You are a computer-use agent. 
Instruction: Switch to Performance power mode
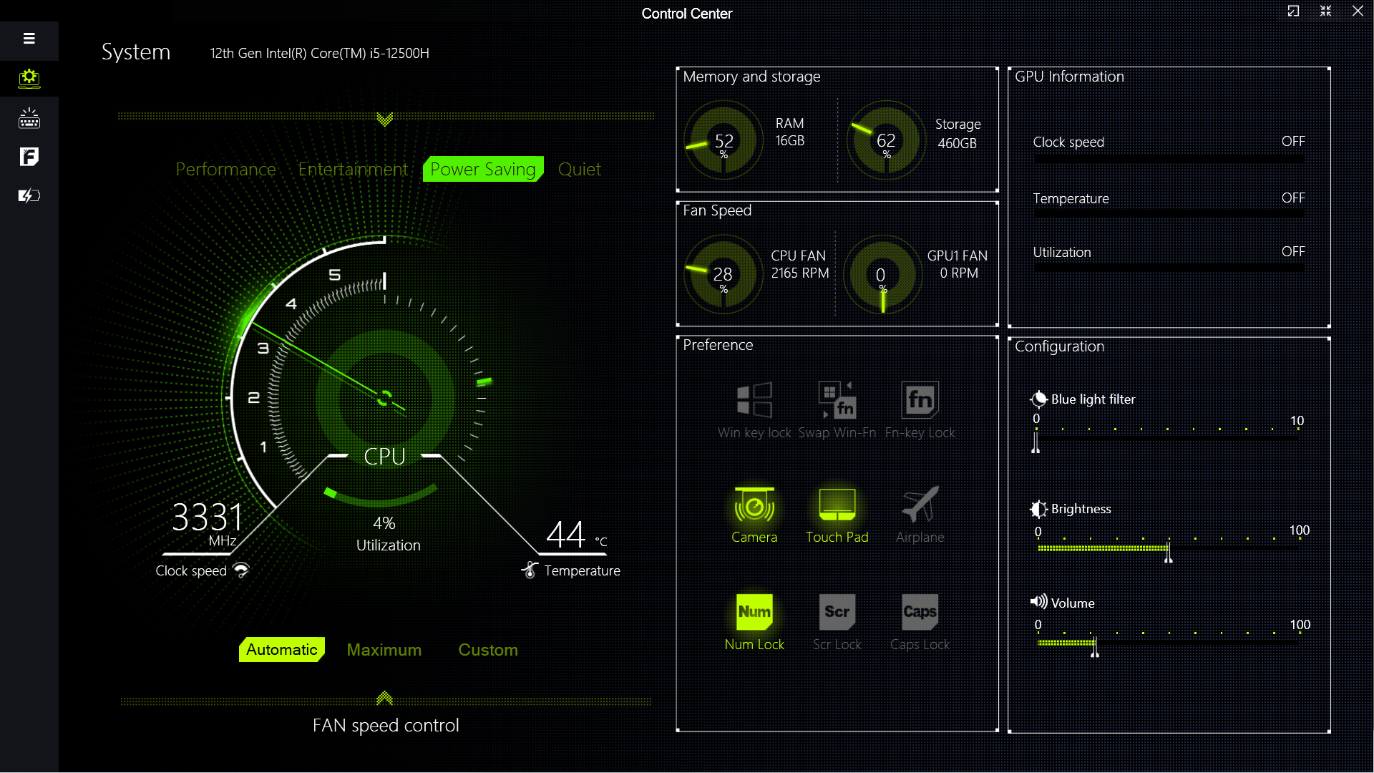pyautogui.click(x=225, y=170)
